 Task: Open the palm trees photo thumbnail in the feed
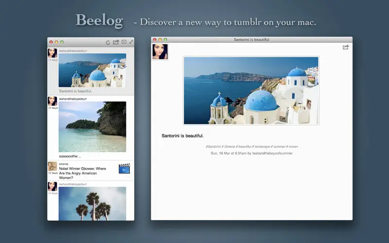tap(92, 204)
